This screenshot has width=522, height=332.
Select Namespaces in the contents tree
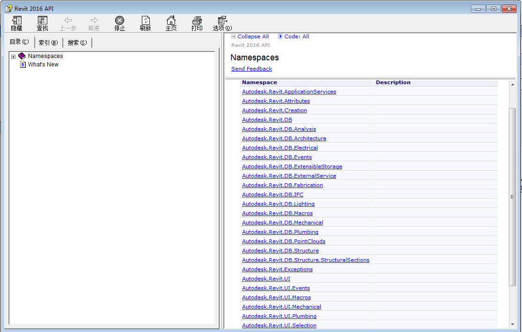(x=45, y=56)
